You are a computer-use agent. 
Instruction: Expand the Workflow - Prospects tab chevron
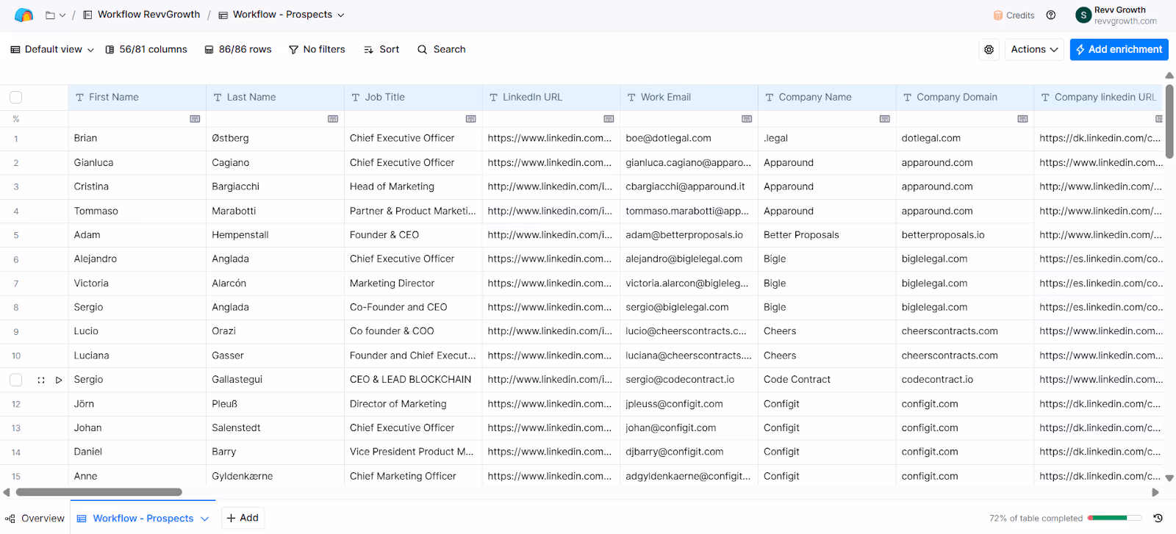[x=205, y=519]
